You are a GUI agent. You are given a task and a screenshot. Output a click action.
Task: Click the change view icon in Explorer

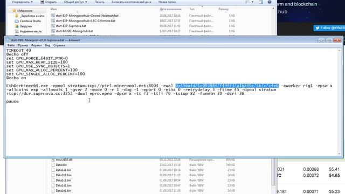[247, 2]
